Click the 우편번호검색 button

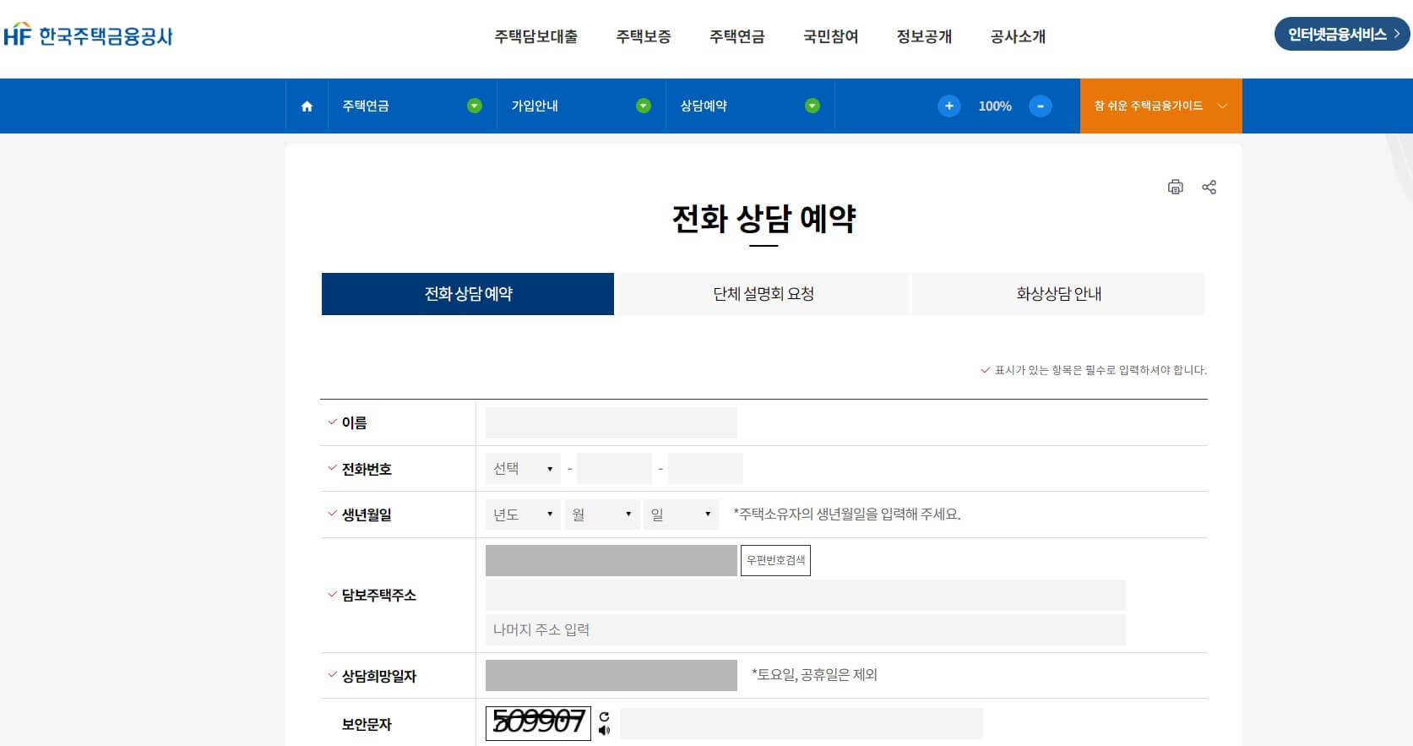[775, 560]
